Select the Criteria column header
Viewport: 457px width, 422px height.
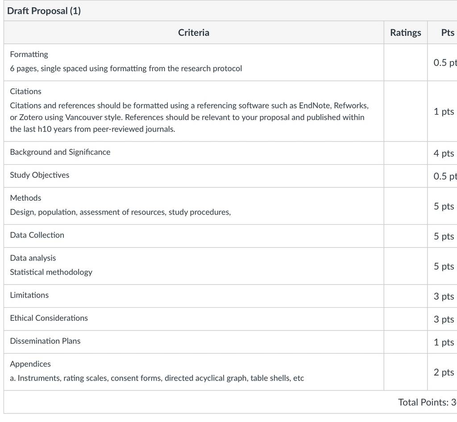click(194, 32)
